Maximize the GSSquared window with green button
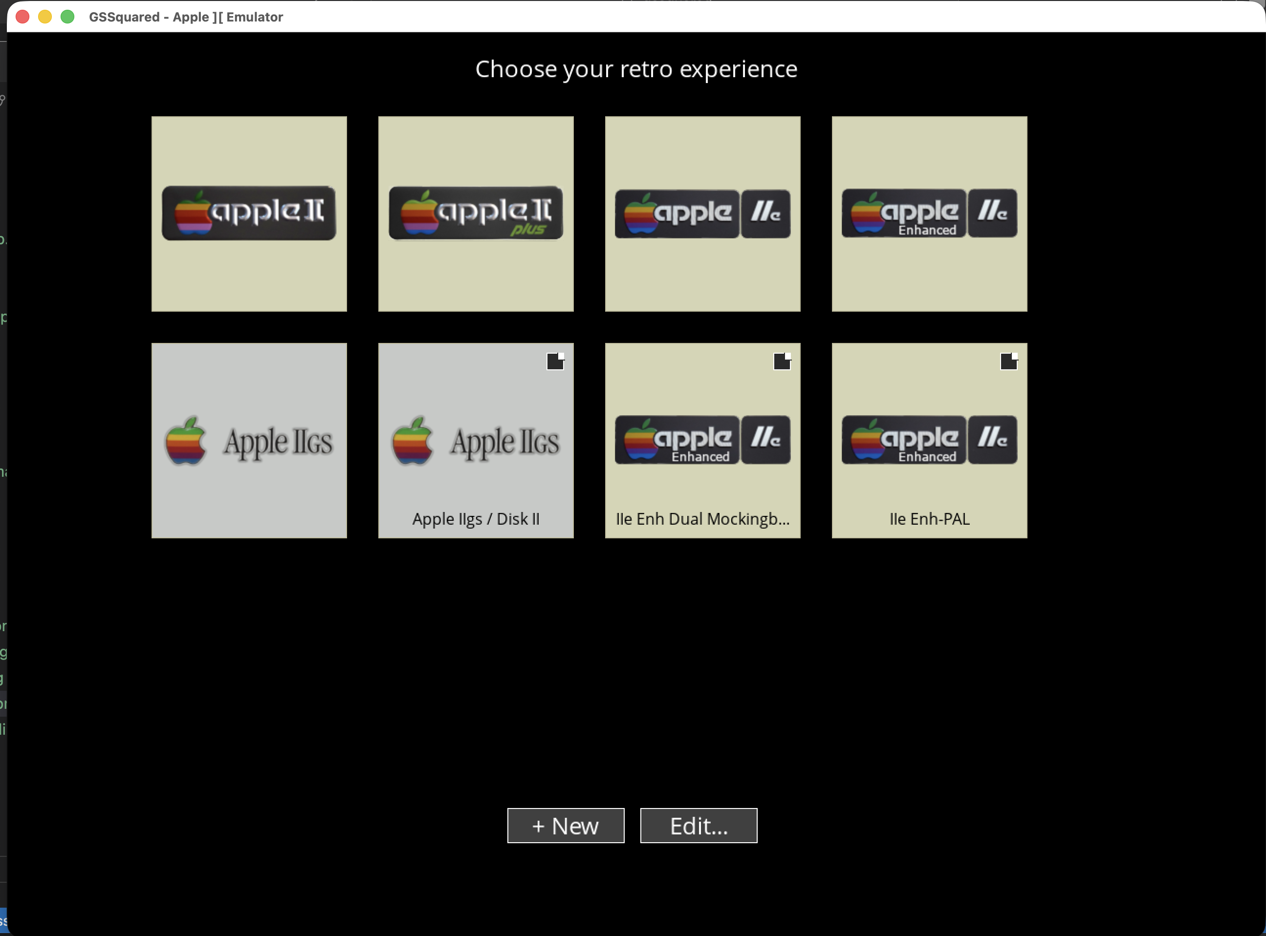Screen dimensions: 1266x936 click(67, 17)
